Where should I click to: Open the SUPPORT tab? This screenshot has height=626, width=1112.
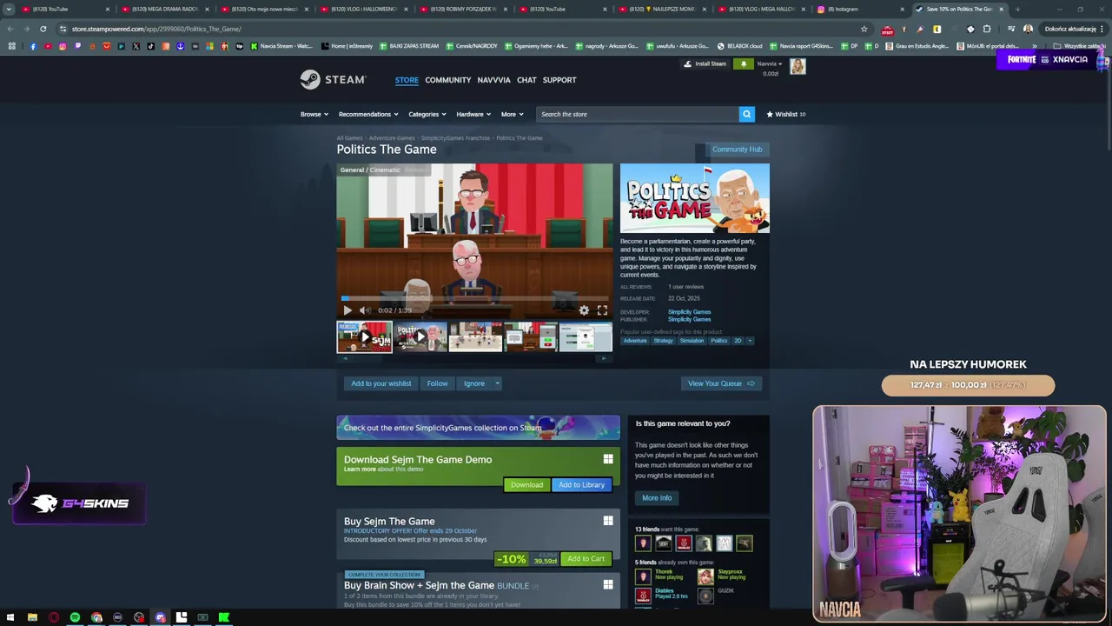559,80
